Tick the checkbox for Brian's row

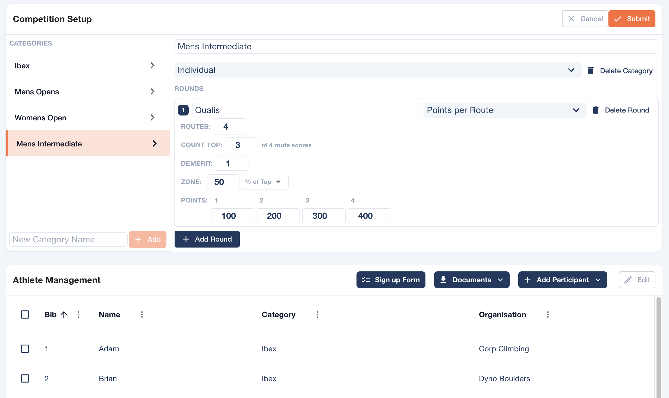tap(25, 378)
